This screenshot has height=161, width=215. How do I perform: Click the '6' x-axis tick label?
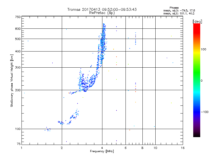click(x=126, y=148)
